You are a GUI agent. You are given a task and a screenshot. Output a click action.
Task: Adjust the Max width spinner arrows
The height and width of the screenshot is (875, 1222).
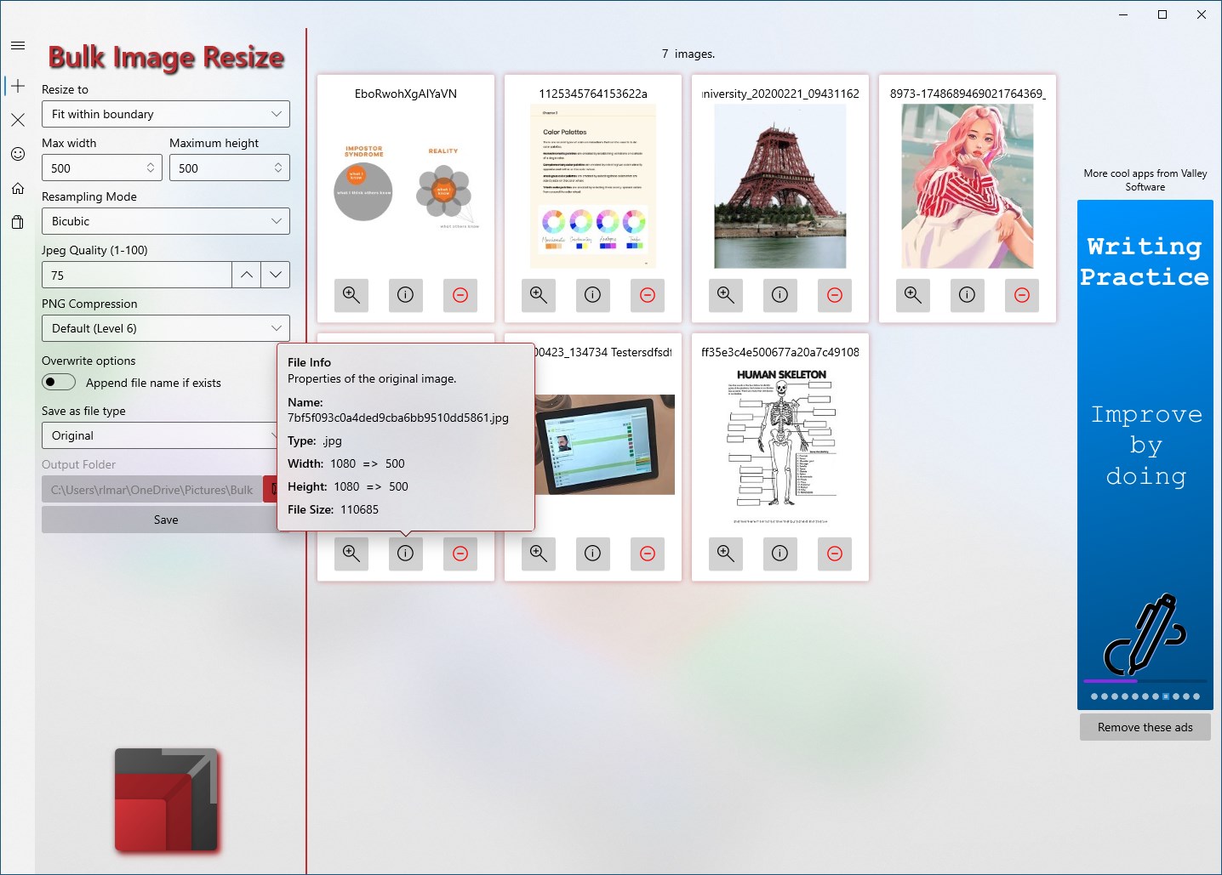coord(151,168)
